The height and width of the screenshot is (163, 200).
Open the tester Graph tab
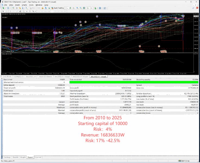point(23,157)
